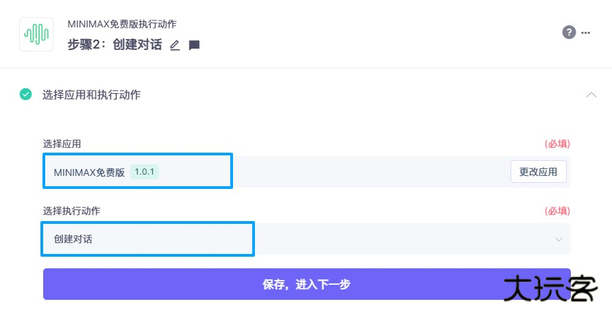Image resolution: width=612 pixels, height=319 pixels.
Task: Click the 大玩客 watermark logo
Action: (x=550, y=290)
